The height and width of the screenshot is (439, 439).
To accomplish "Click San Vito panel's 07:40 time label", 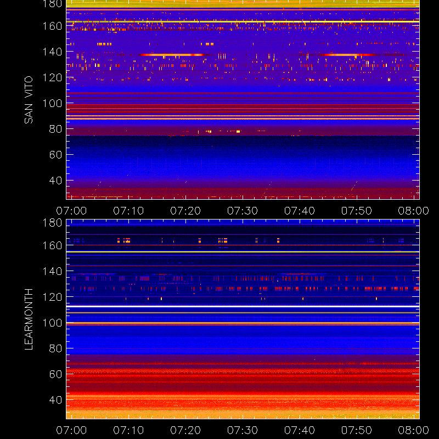I will [x=300, y=211].
